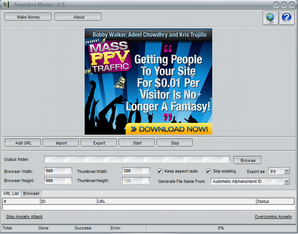Click the # column header
Viewport: 298px width, 234px height.
tap(21, 201)
